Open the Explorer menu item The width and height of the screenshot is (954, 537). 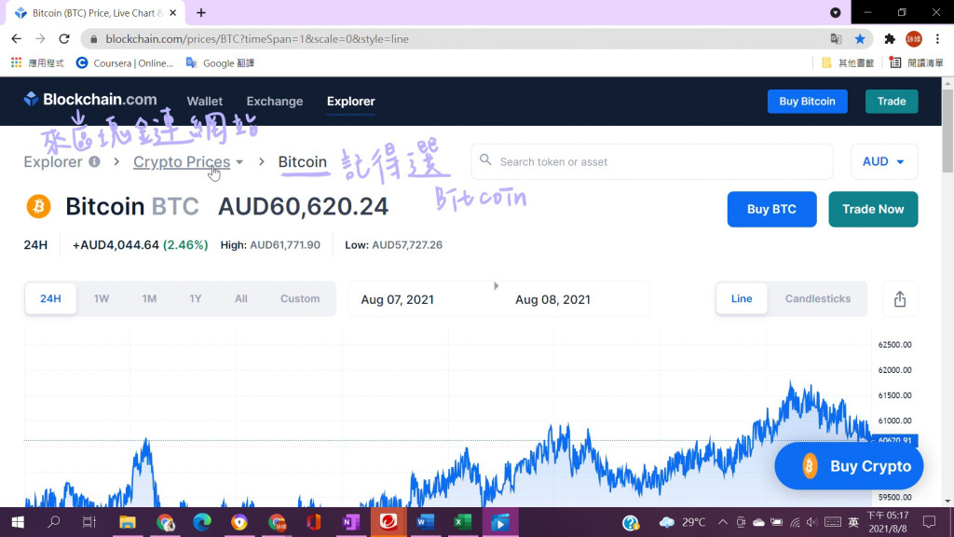[350, 101]
